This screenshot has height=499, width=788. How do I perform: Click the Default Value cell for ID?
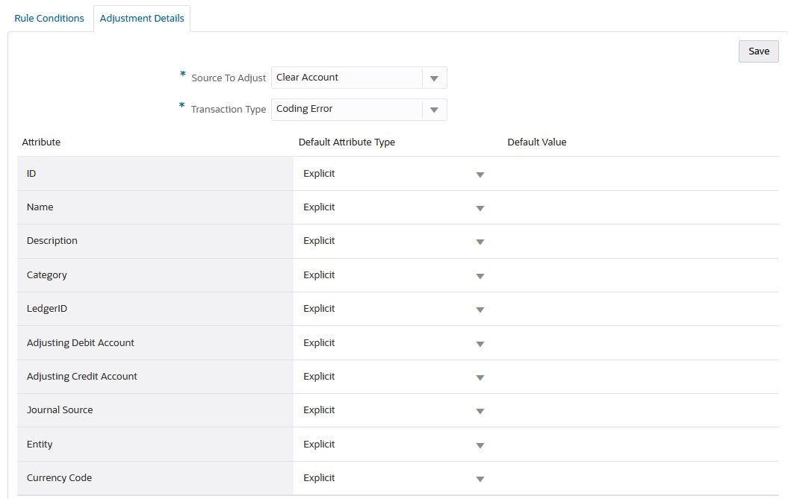pos(635,174)
